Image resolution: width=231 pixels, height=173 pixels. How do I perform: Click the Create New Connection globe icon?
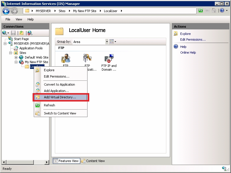tap(4, 33)
